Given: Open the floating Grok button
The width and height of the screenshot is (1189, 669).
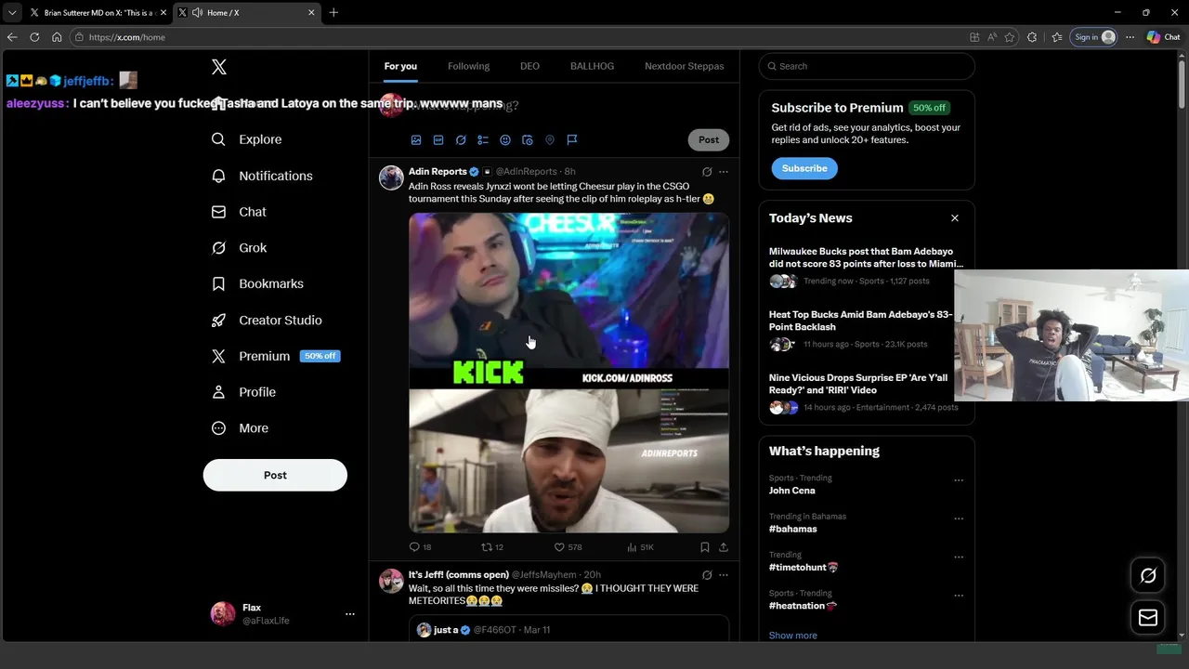Looking at the screenshot, I should 1148,575.
